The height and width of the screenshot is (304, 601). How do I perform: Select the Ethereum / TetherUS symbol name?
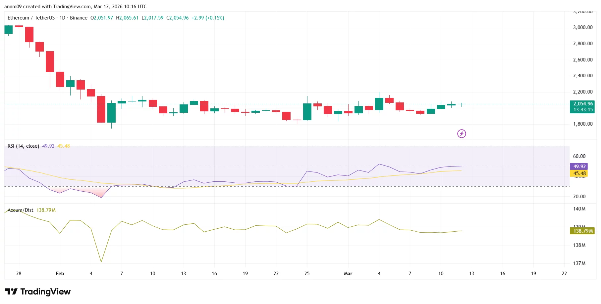coord(31,18)
